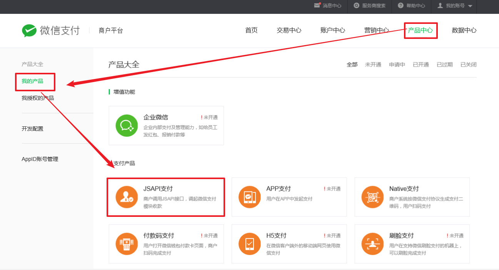Click the JSAPI支付 product title
This screenshot has height=270, width=499.
point(158,189)
